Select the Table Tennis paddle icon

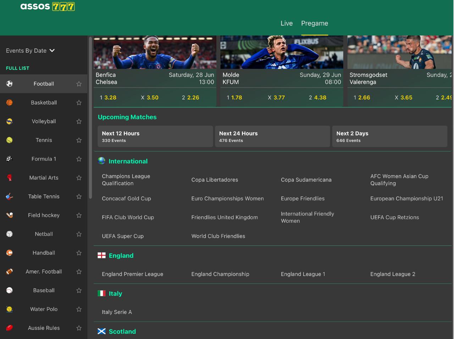click(10, 196)
